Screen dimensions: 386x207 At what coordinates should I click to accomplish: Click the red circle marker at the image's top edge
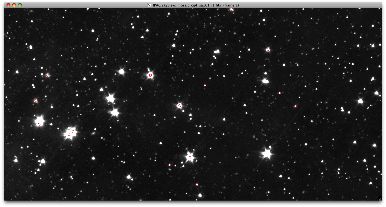point(232,9)
